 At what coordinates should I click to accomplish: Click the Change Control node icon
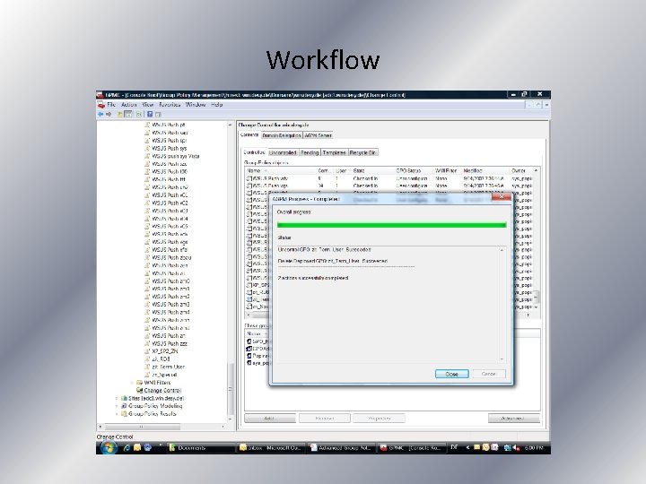139,390
